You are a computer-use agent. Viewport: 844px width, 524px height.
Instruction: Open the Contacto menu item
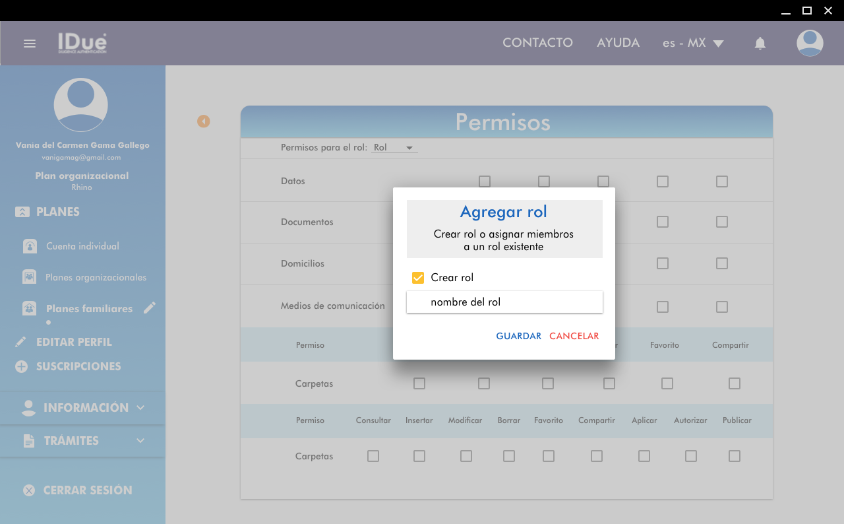537,43
